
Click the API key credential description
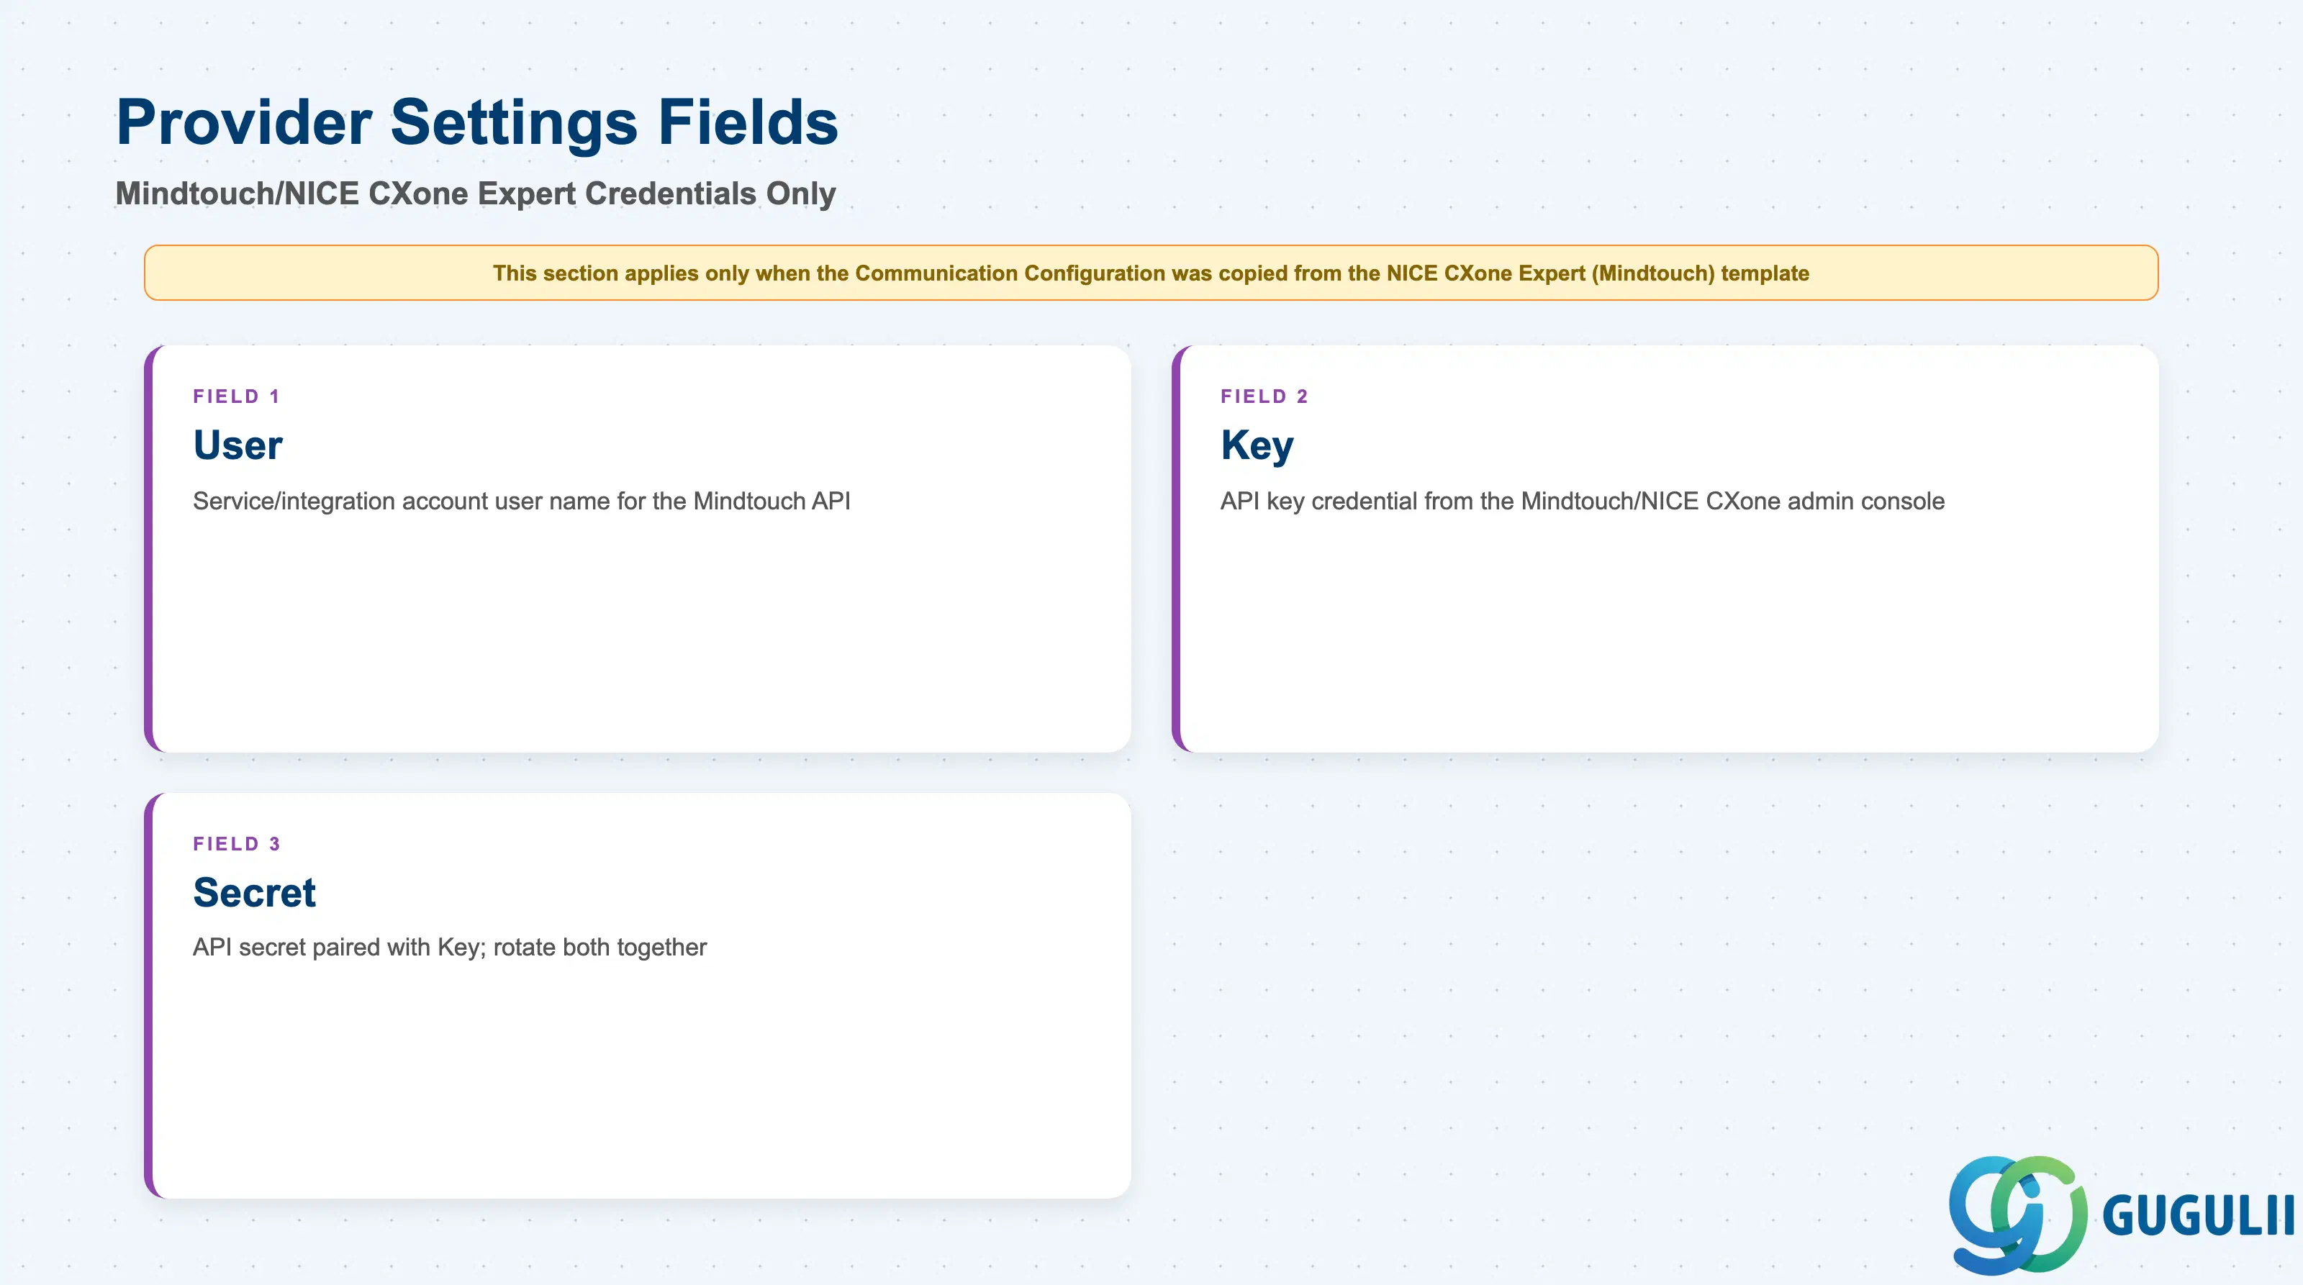coord(1583,501)
